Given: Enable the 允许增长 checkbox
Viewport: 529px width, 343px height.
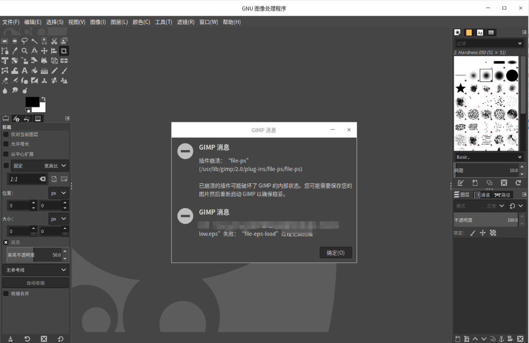Looking at the screenshot, I should [x=5, y=144].
